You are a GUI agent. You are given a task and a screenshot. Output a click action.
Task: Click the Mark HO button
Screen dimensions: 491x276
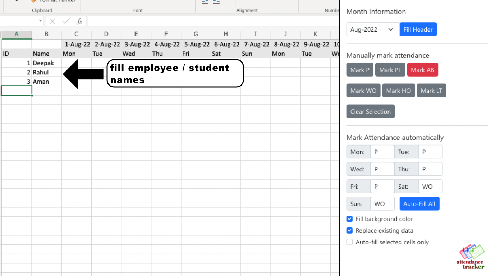(398, 91)
